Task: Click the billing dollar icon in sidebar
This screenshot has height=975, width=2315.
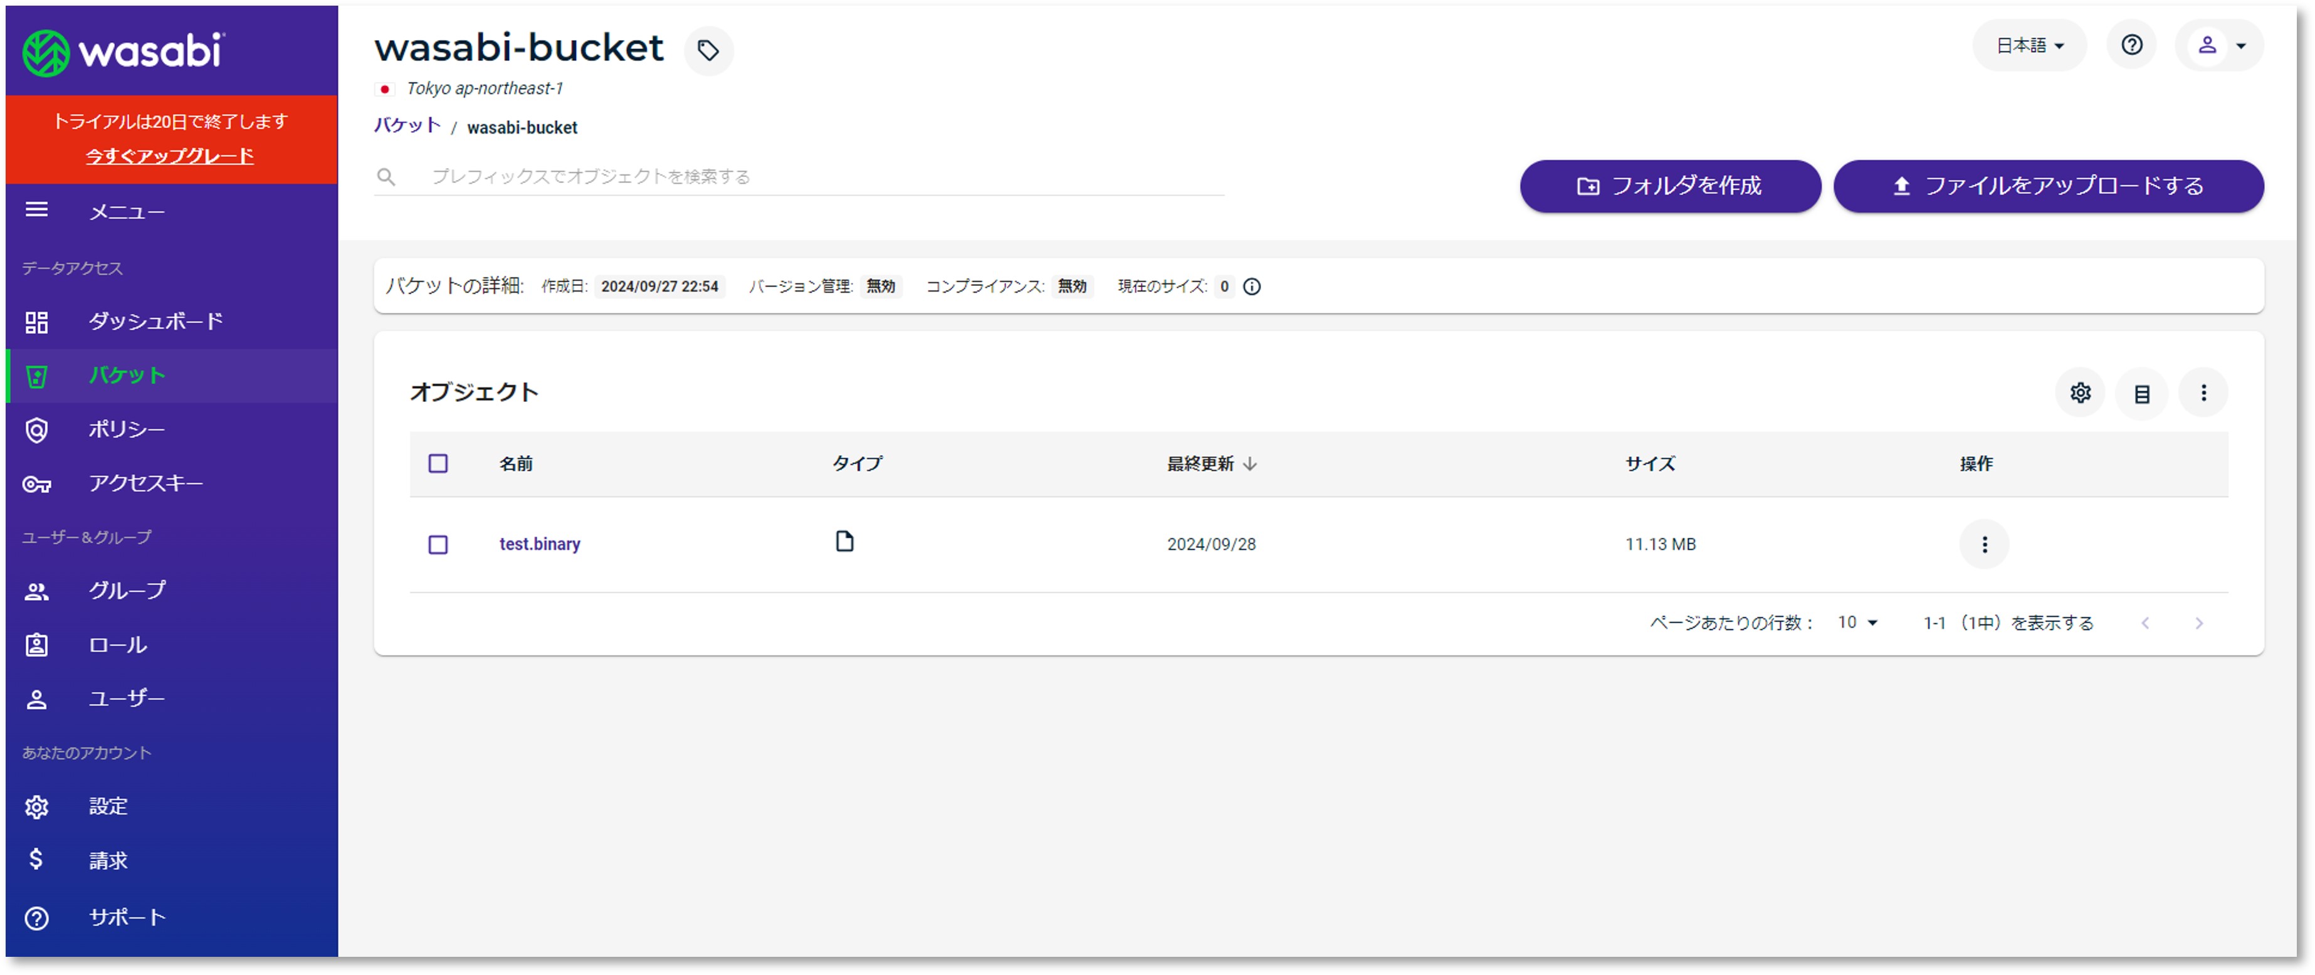Action: (x=36, y=859)
